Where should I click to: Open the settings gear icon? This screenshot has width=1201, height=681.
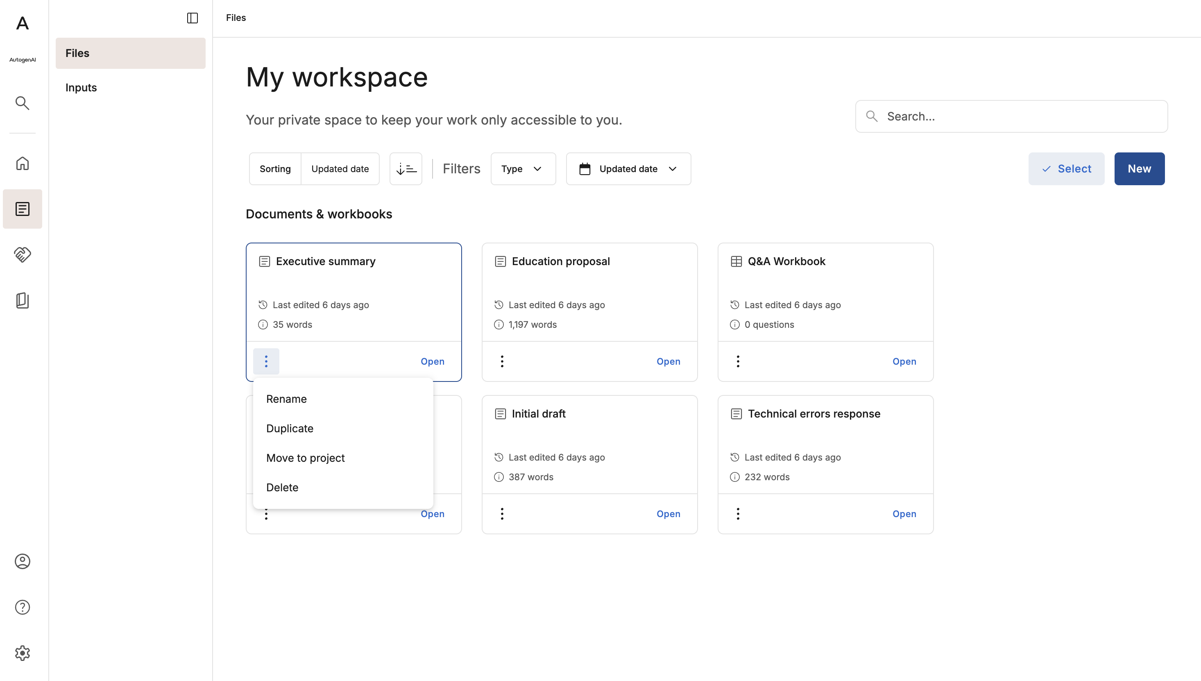click(x=23, y=653)
